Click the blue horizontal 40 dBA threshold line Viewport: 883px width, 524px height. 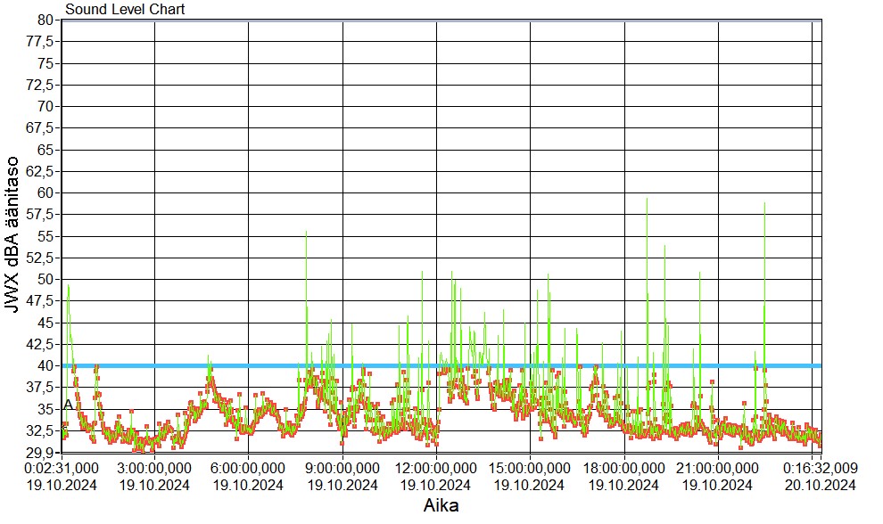tap(441, 366)
